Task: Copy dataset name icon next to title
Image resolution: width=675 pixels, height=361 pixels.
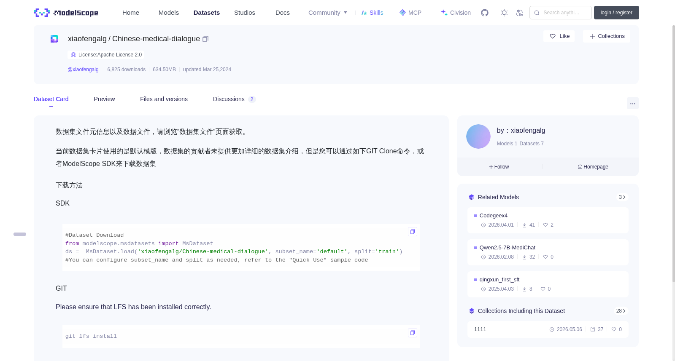Action: click(205, 39)
